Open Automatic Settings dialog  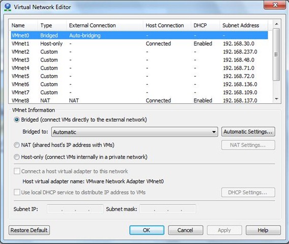[248, 132]
